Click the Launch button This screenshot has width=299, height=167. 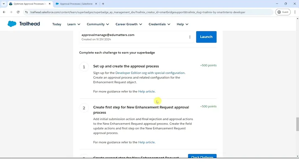[x=206, y=37]
